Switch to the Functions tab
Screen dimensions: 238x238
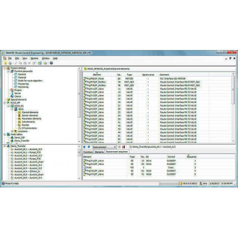point(88,152)
